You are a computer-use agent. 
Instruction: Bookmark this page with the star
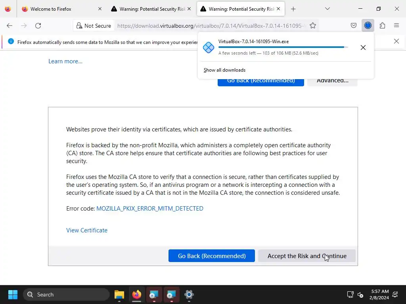click(313, 26)
